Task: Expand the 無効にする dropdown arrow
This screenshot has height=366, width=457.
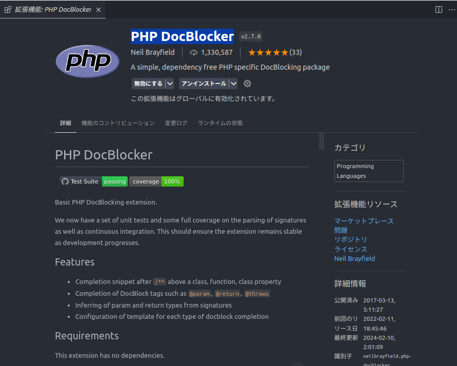Action: point(170,84)
